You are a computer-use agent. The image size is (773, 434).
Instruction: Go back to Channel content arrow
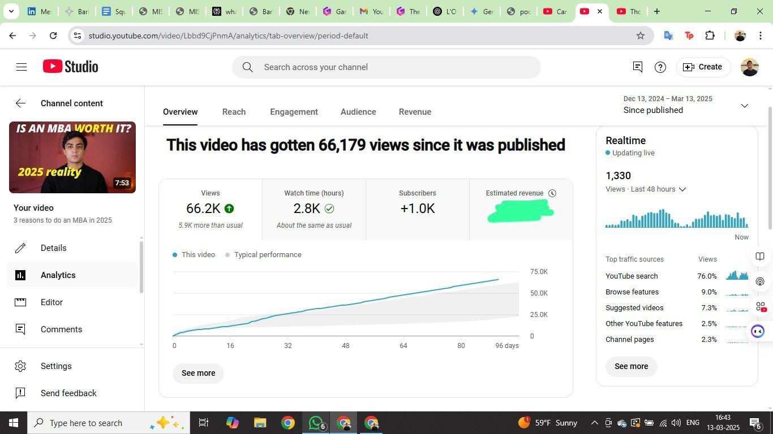(x=20, y=103)
